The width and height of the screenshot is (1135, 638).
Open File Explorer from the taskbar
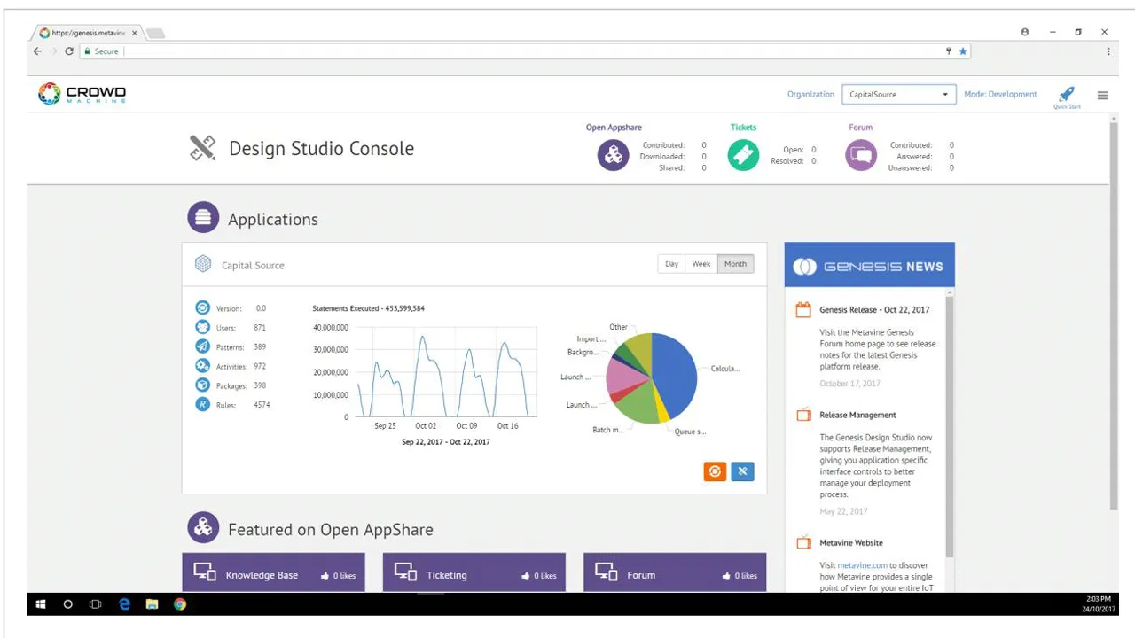coord(152,604)
